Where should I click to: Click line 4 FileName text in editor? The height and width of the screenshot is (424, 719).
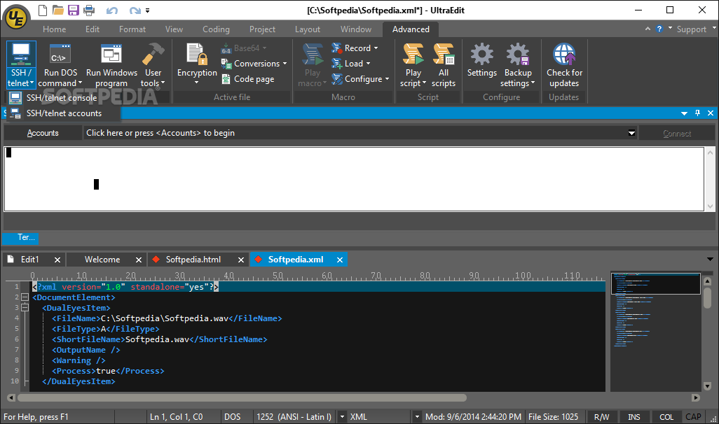167,318
